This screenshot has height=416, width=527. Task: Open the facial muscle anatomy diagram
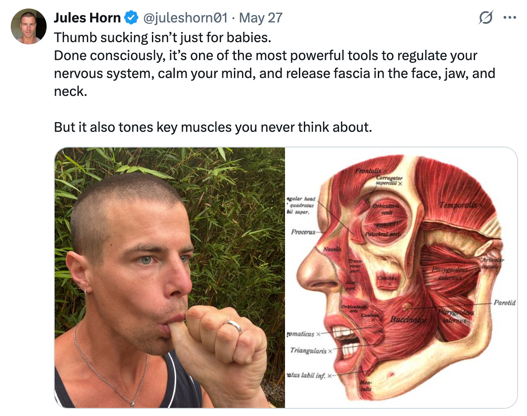[402, 278]
